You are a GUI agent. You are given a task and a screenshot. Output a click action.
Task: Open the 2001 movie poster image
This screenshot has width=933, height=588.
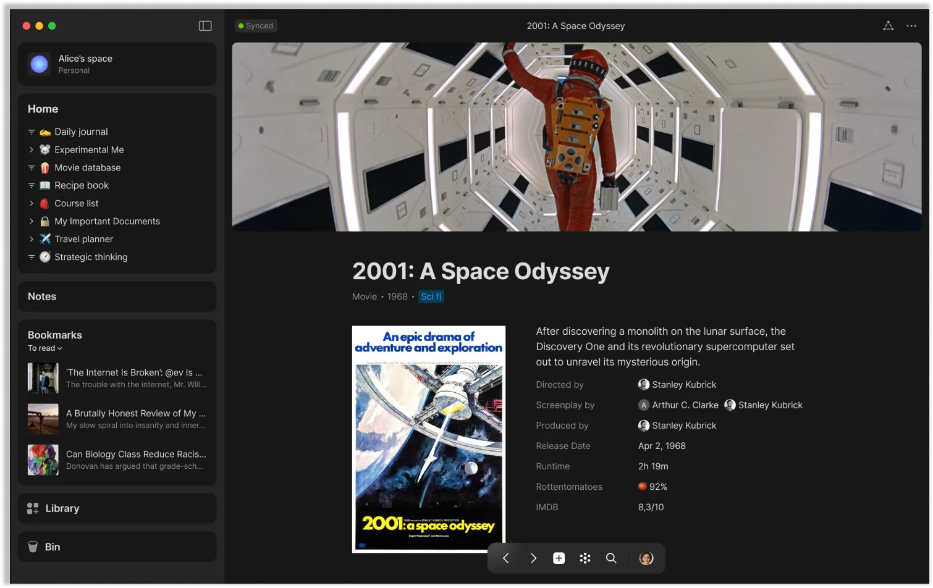tap(428, 439)
